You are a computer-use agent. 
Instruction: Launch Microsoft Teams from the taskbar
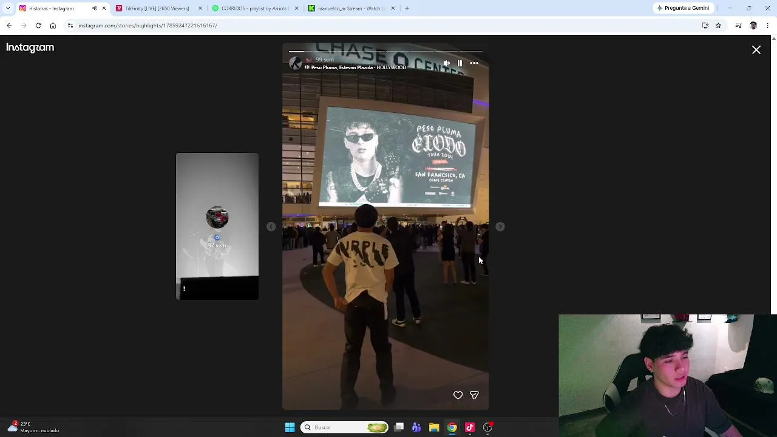[x=416, y=427]
